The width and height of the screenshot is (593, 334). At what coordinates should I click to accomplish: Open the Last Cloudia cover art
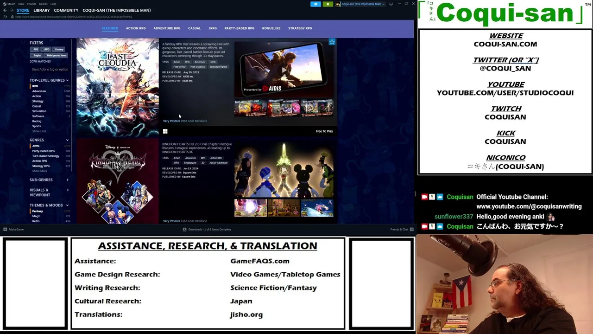pyautogui.click(x=118, y=87)
